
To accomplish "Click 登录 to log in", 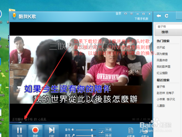I will click(x=118, y=13).
